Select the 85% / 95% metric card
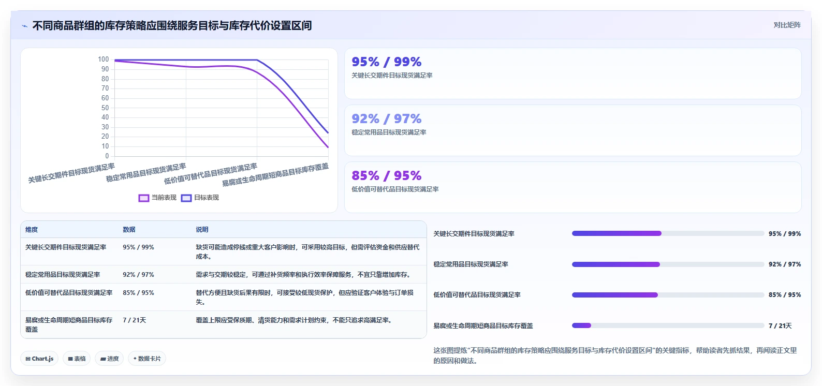822x386 pixels. pyautogui.click(x=573, y=187)
